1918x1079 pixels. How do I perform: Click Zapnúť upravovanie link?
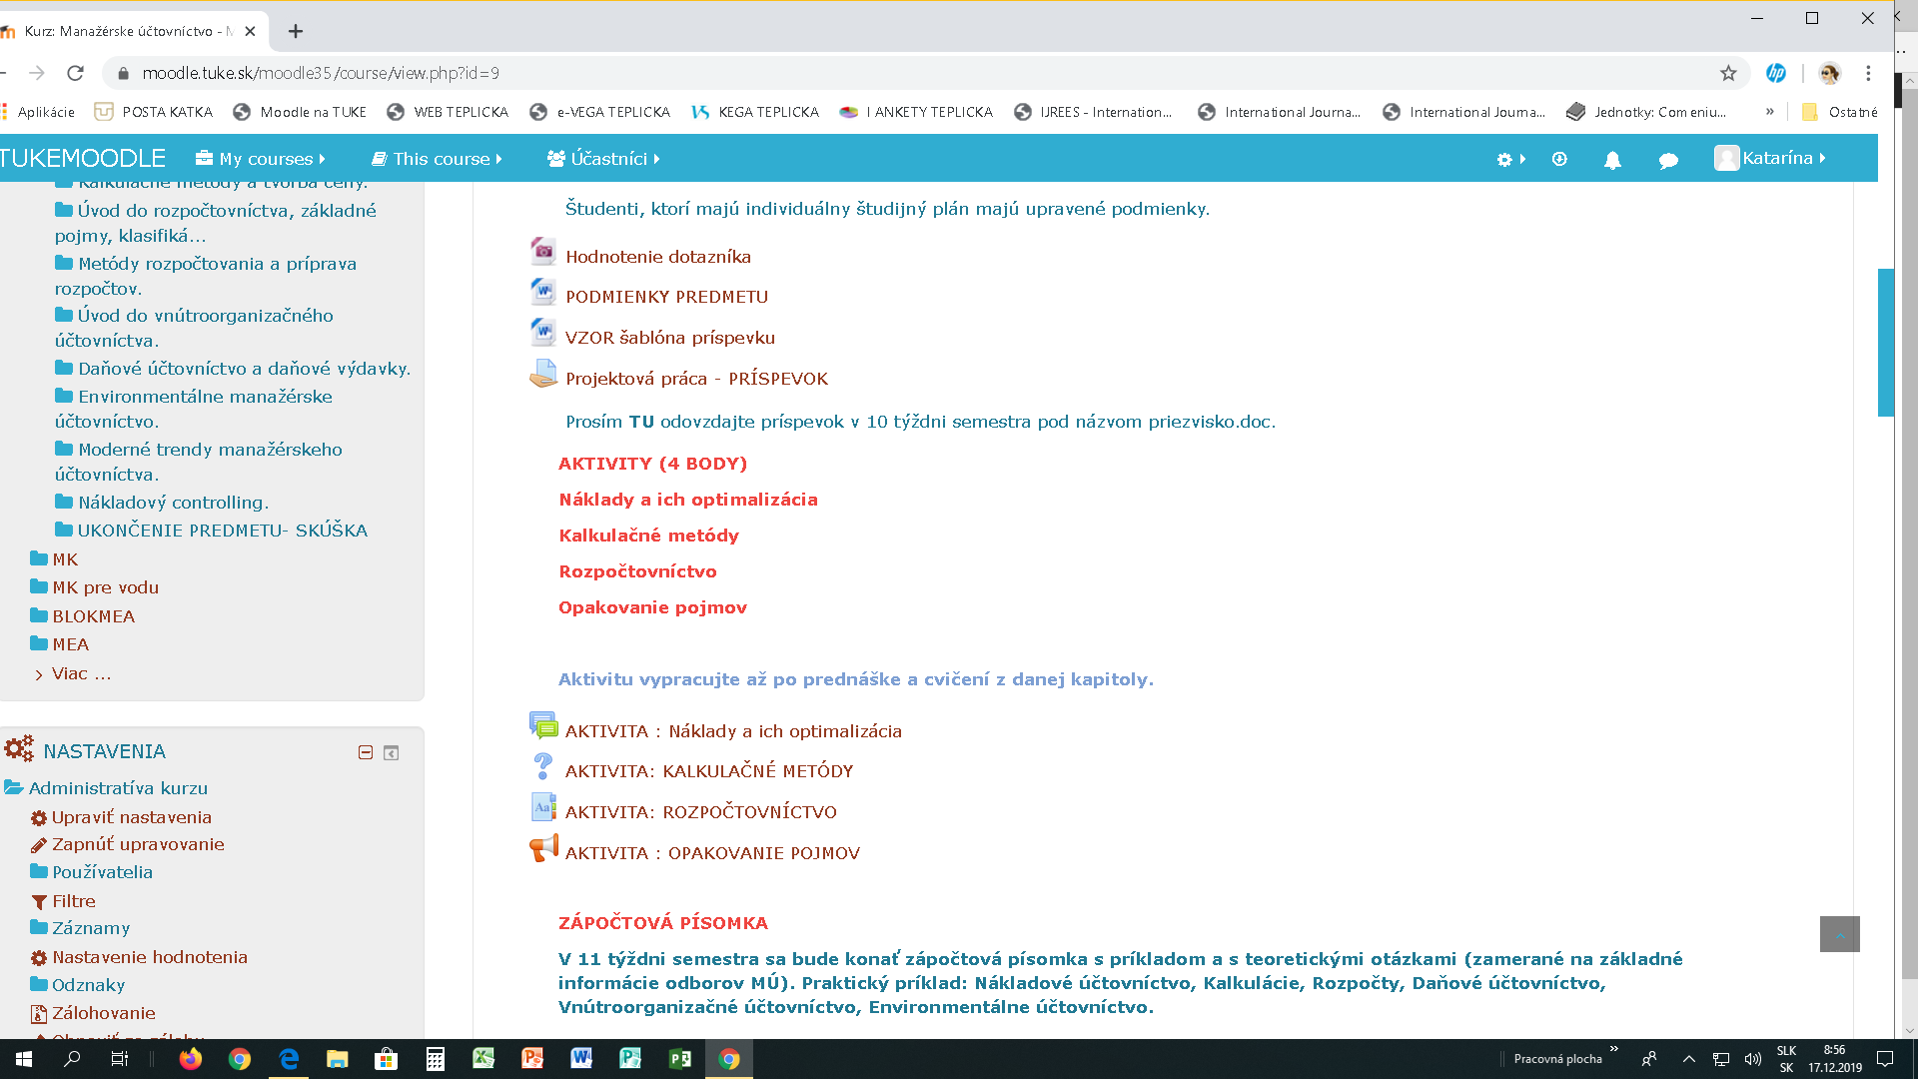138,844
